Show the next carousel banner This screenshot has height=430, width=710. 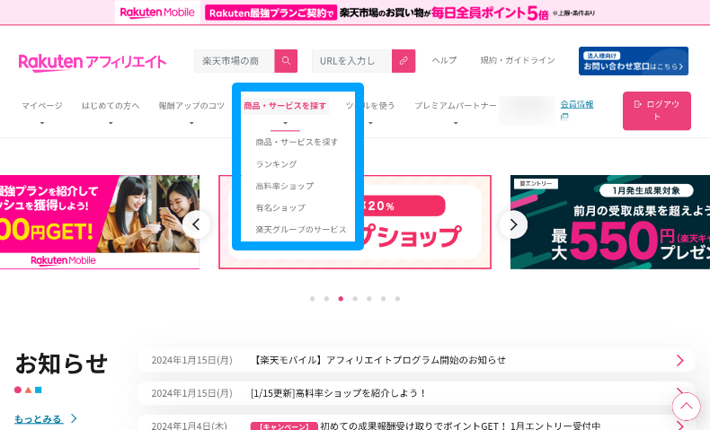pyautogui.click(x=513, y=224)
